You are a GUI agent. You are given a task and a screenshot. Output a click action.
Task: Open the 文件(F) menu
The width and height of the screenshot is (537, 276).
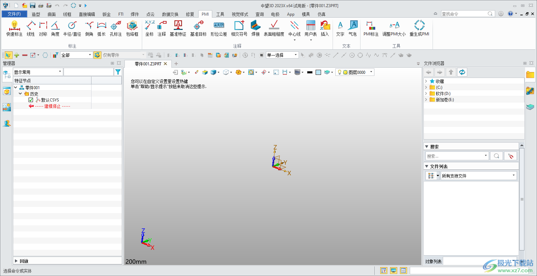click(x=14, y=14)
